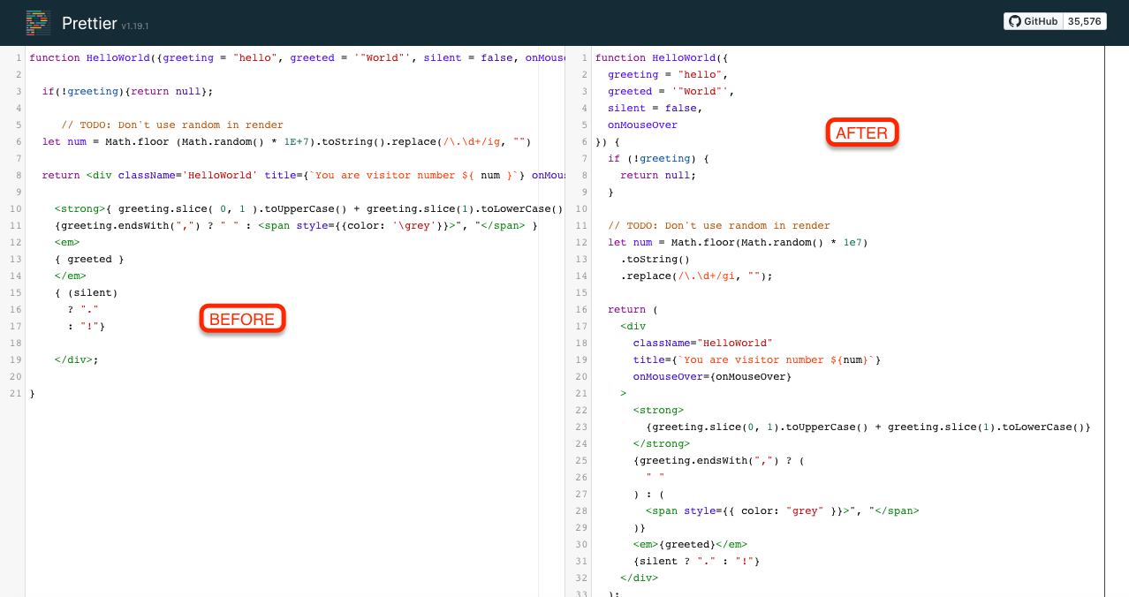This screenshot has height=597, width=1129.
Task: Click the 35,576 star count
Action: tap(1084, 21)
